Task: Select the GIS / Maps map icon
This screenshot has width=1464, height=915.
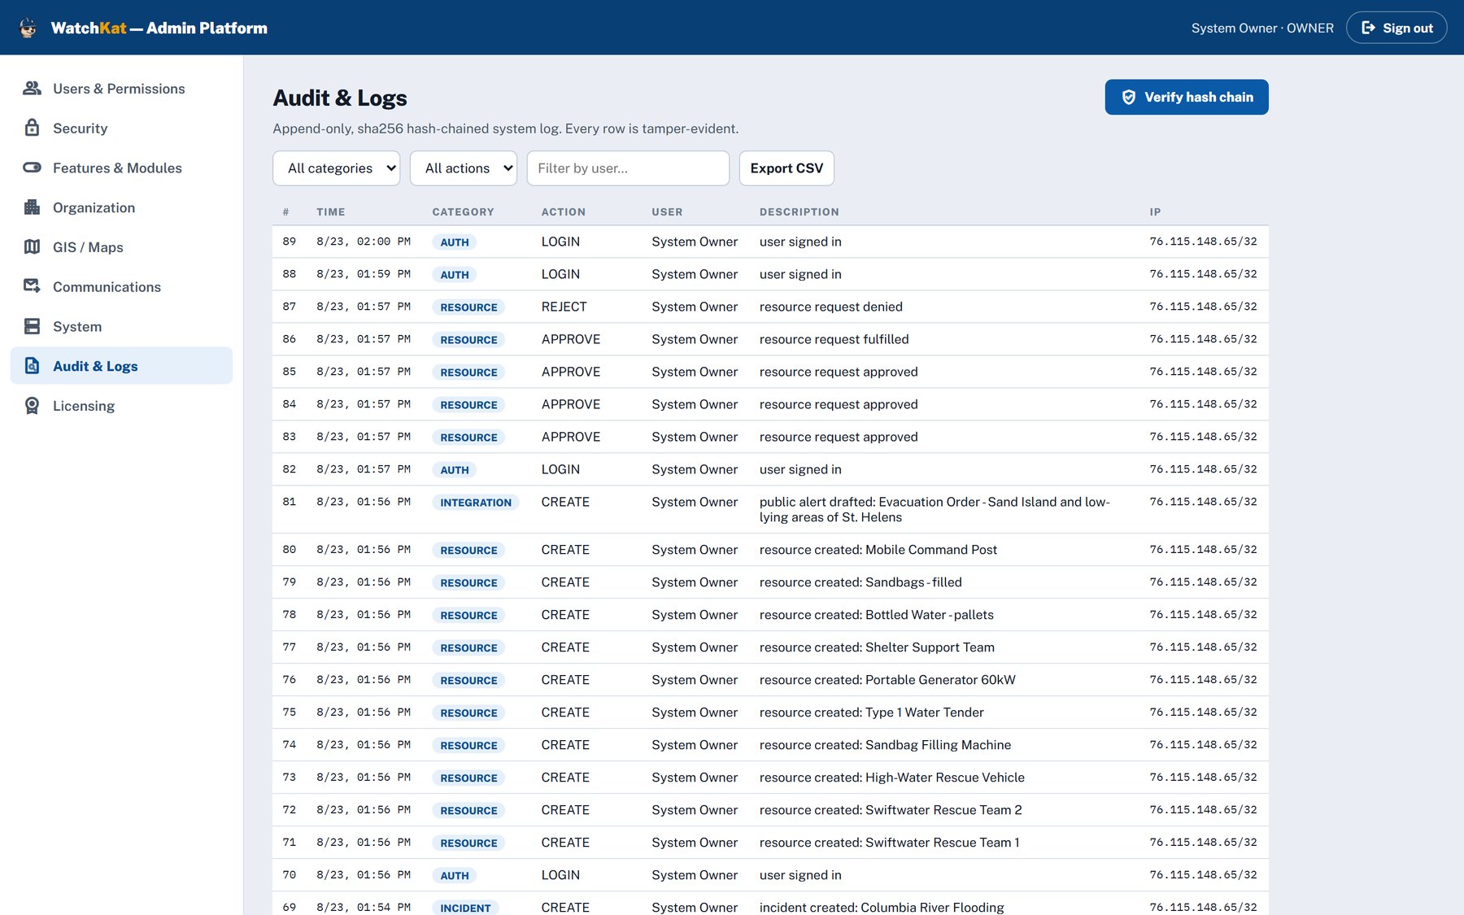Action: point(32,246)
